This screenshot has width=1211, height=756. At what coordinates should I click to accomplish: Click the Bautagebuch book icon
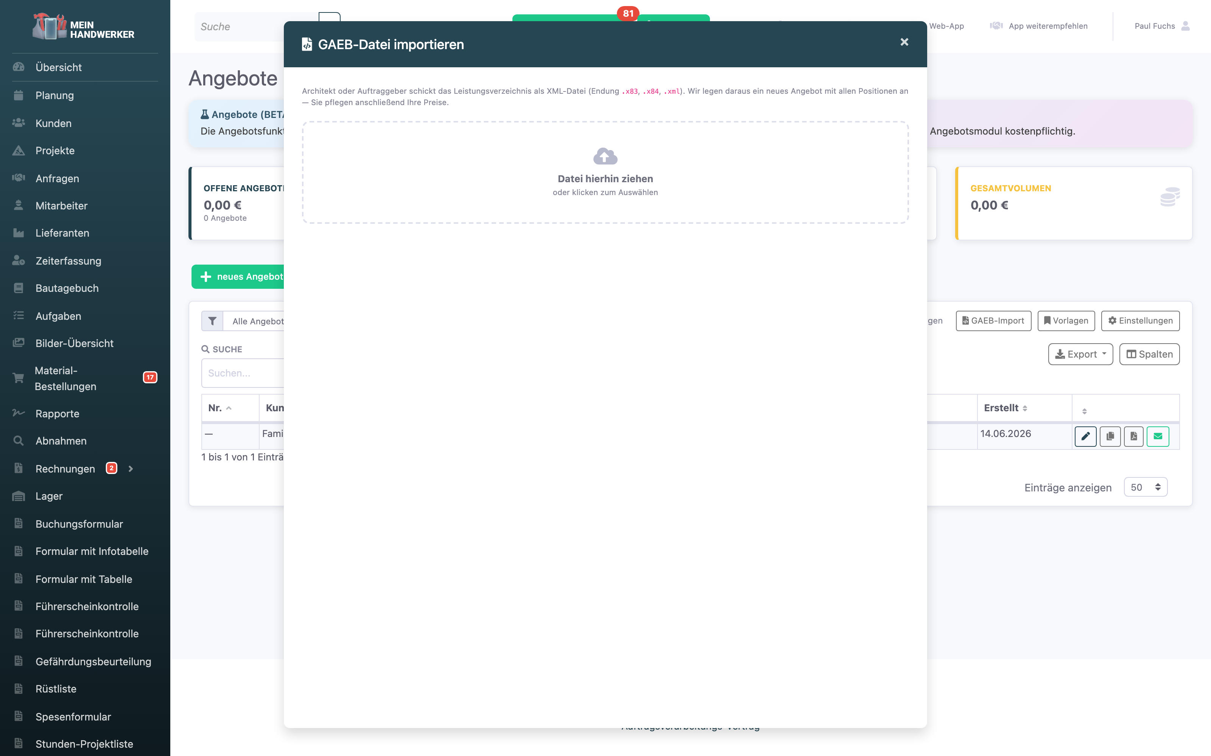[x=19, y=288]
